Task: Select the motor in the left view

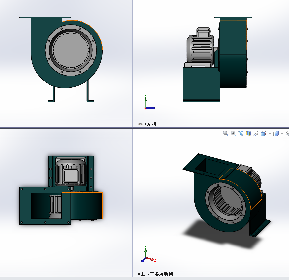Action: click(x=200, y=47)
